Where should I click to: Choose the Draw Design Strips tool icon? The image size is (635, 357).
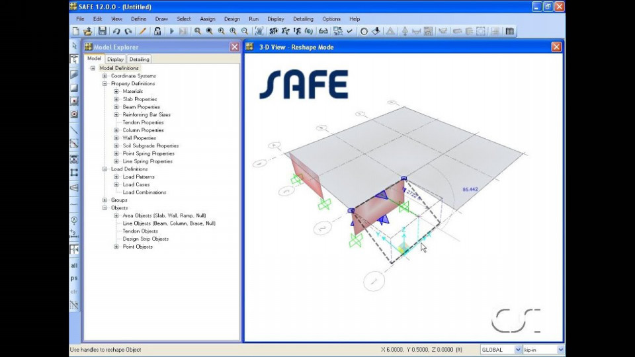tap(75, 188)
